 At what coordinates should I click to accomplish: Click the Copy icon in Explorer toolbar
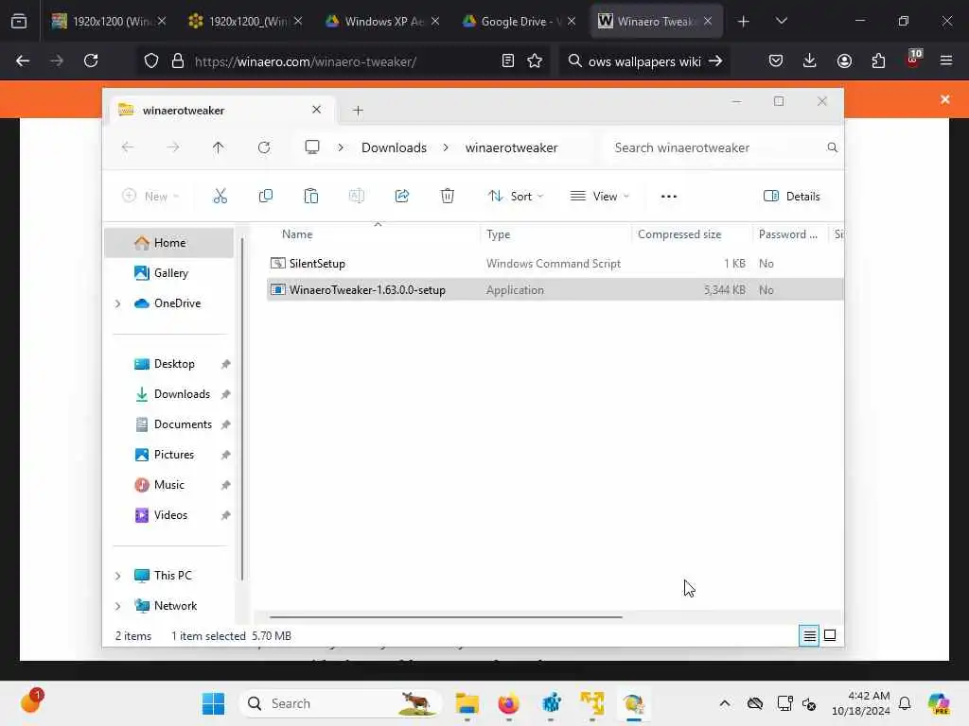coord(266,197)
